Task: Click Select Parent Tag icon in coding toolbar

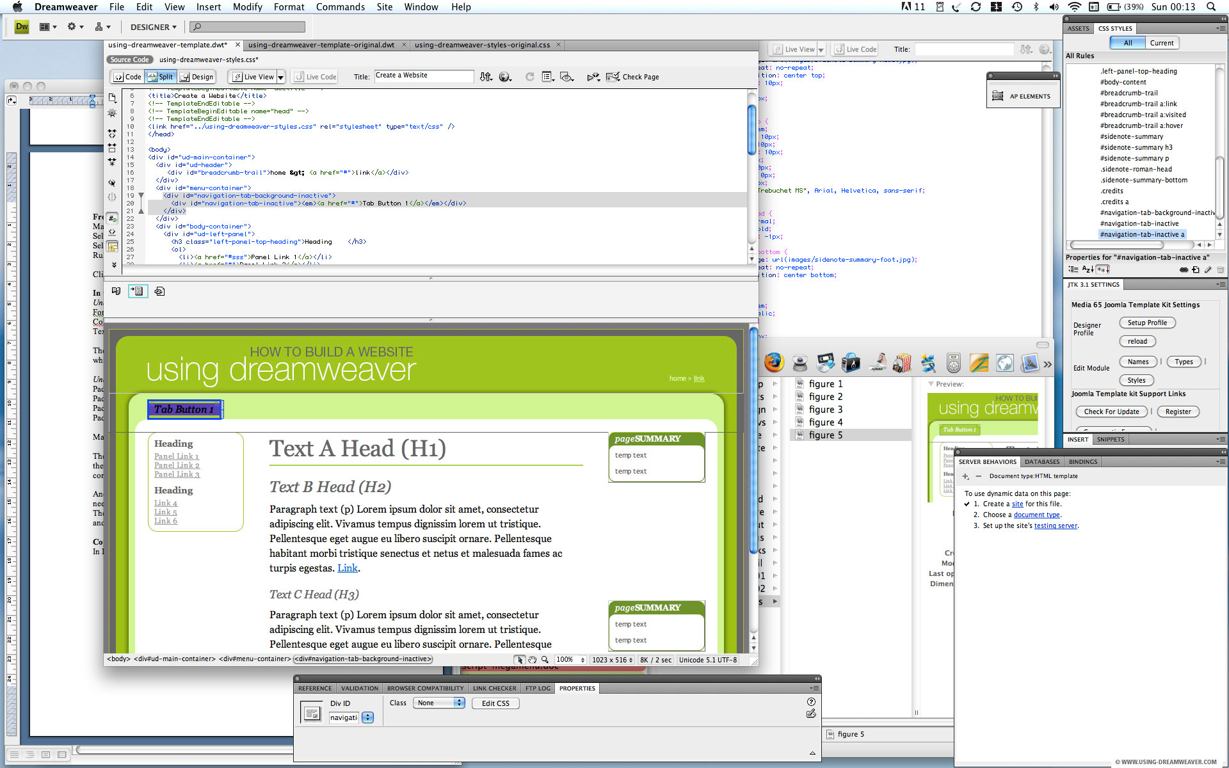Action: pos(113,183)
